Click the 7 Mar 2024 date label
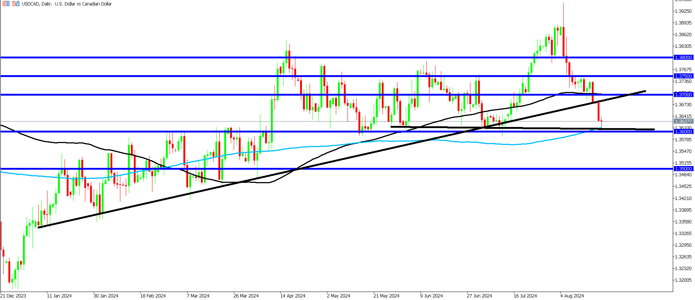This screenshot has height=300, width=695. [x=198, y=296]
